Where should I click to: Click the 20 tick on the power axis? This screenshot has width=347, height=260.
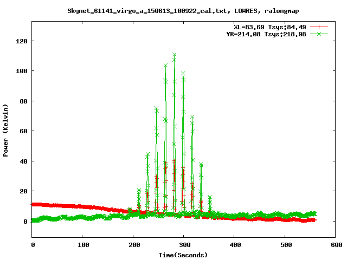click(x=22, y=191)
